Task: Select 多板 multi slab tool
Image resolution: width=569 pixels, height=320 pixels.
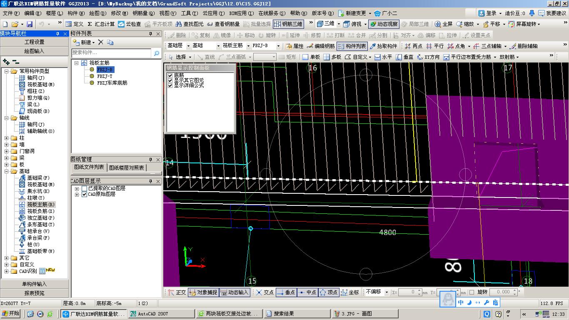Action: pyautogui.click(x=332, y=57)
